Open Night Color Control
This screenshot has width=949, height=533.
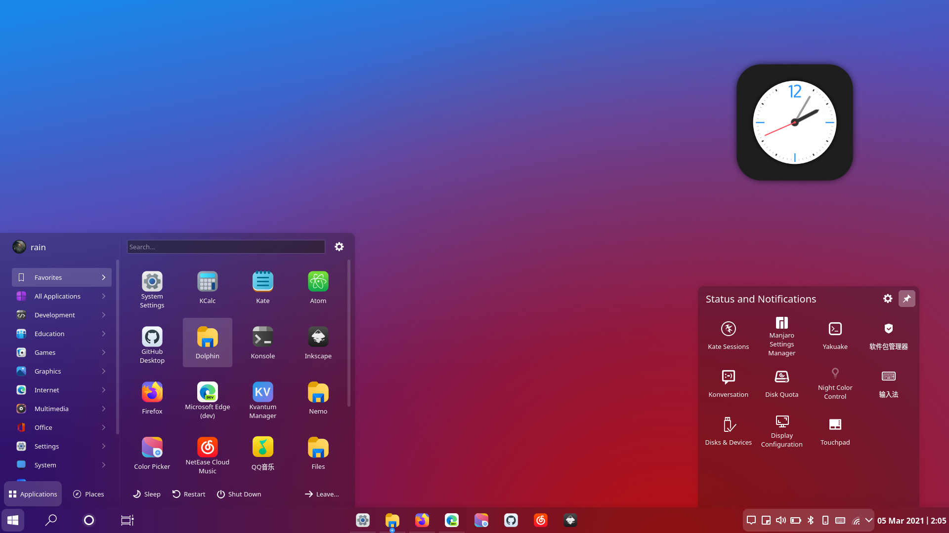pyautogui.click(x=835, y=383)
